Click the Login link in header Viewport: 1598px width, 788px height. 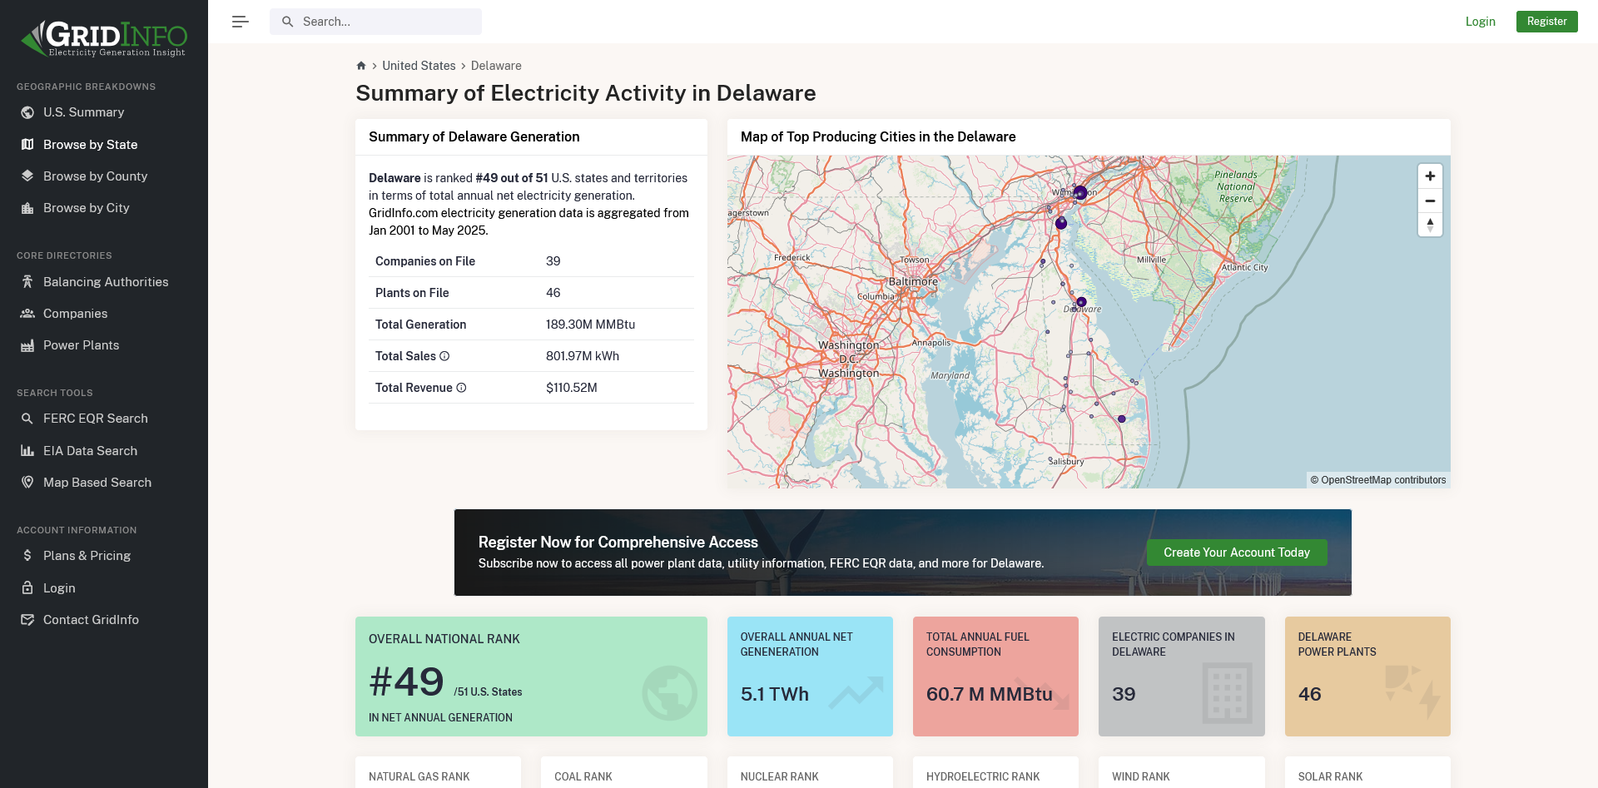pos(1480,22)
